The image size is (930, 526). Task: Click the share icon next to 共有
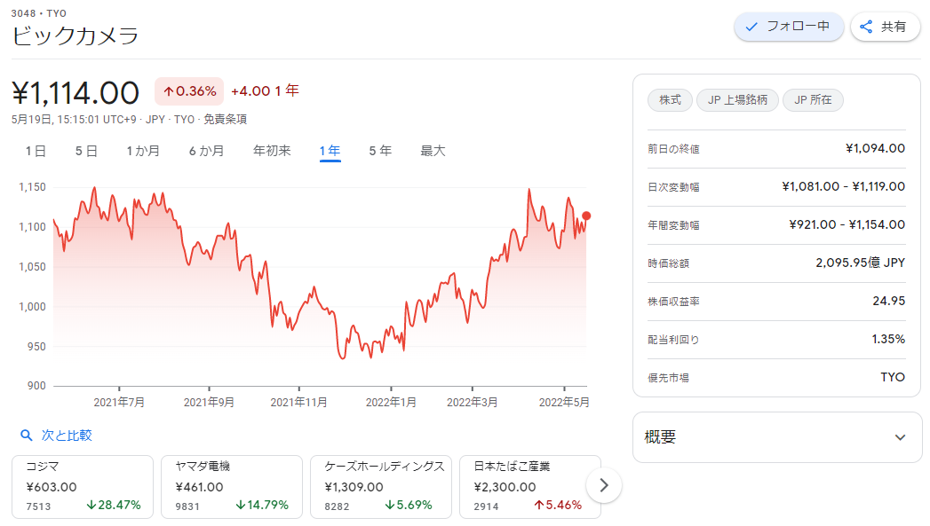[866, 27]
